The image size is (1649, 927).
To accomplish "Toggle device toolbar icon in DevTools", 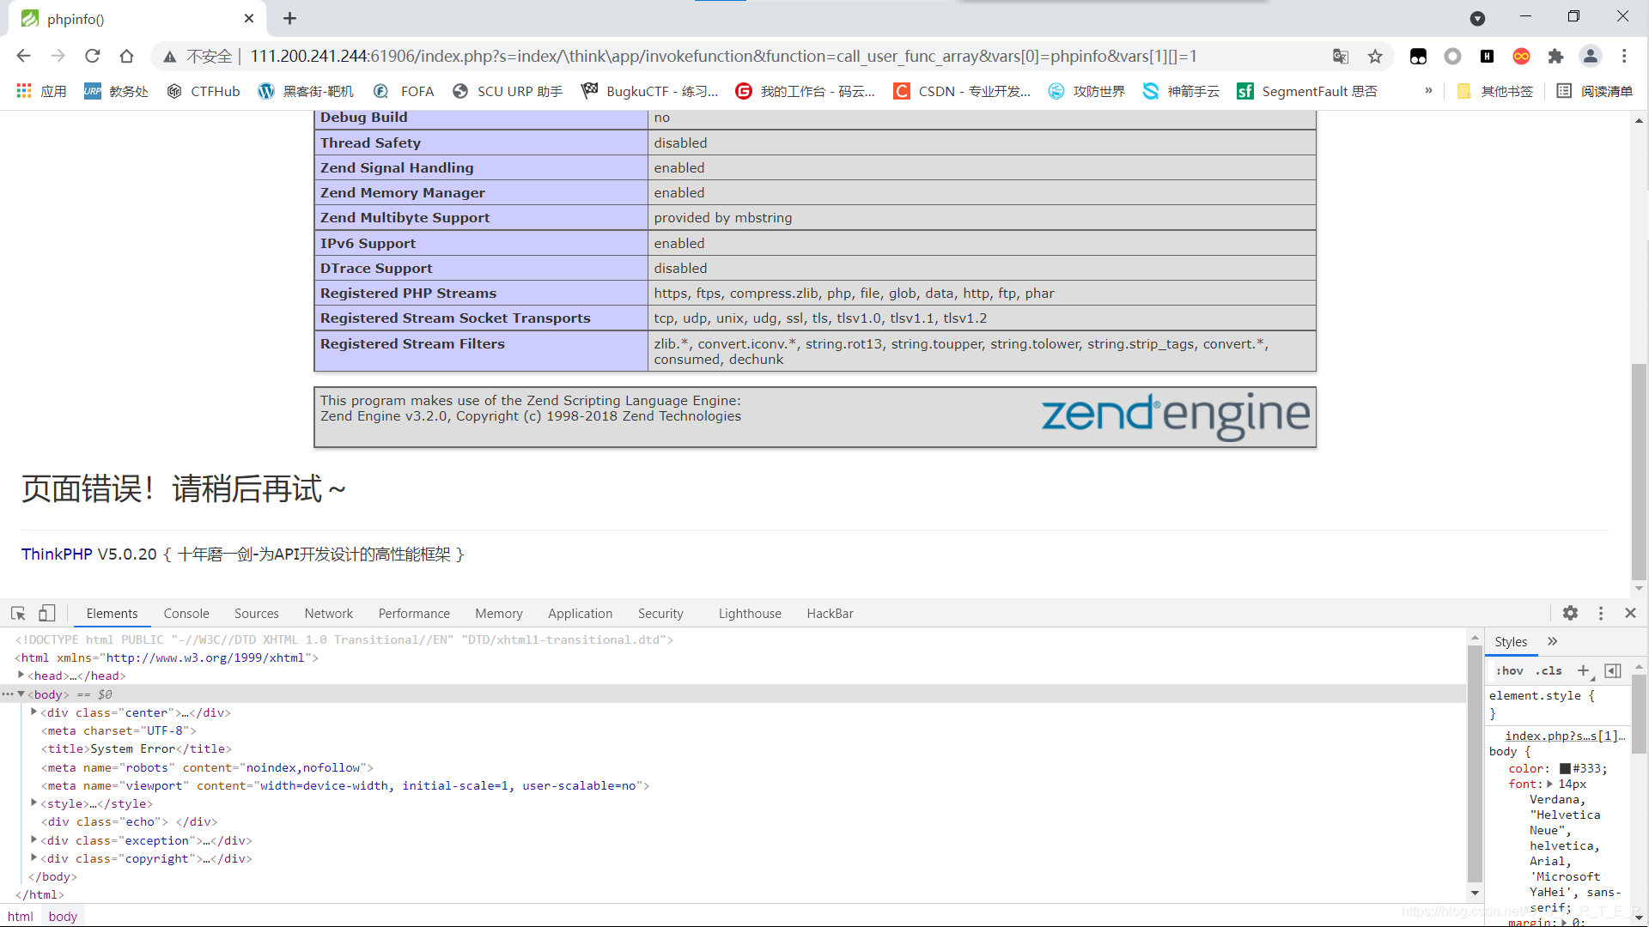I will point(47,613).
